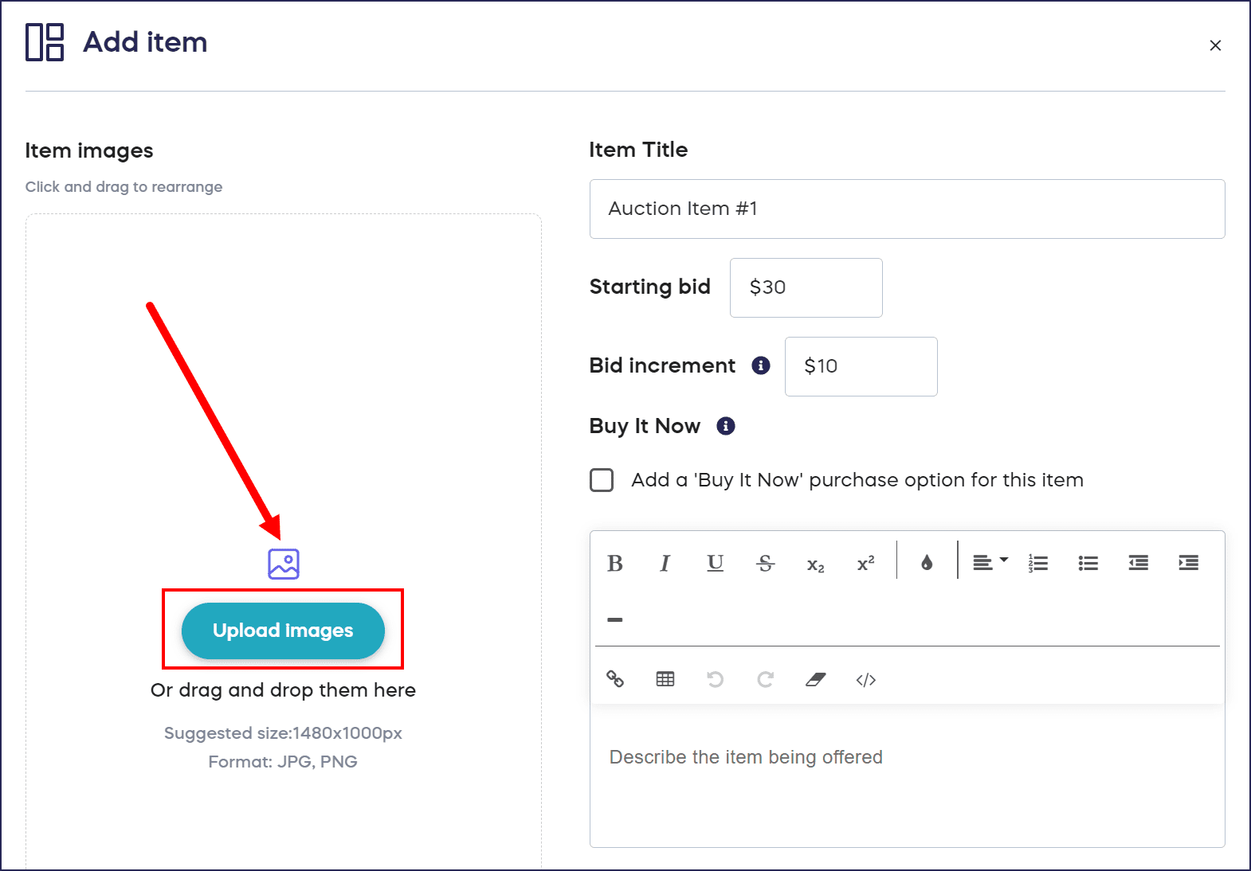Apply strikethrough formatting

pyautogui.click(x=765, y=564)
